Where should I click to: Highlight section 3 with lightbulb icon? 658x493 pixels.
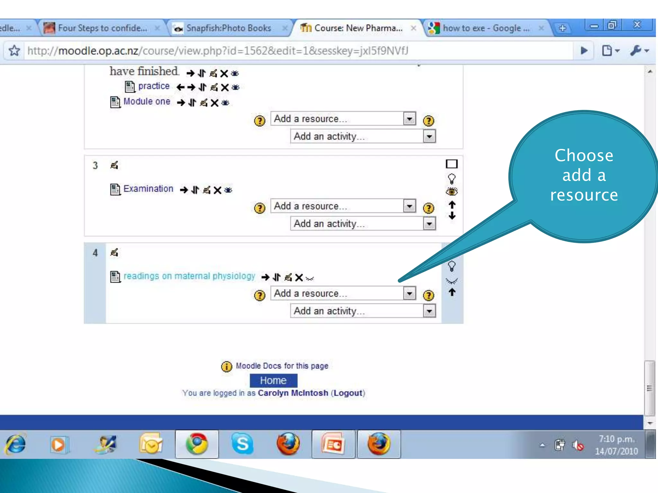[451, 178]
